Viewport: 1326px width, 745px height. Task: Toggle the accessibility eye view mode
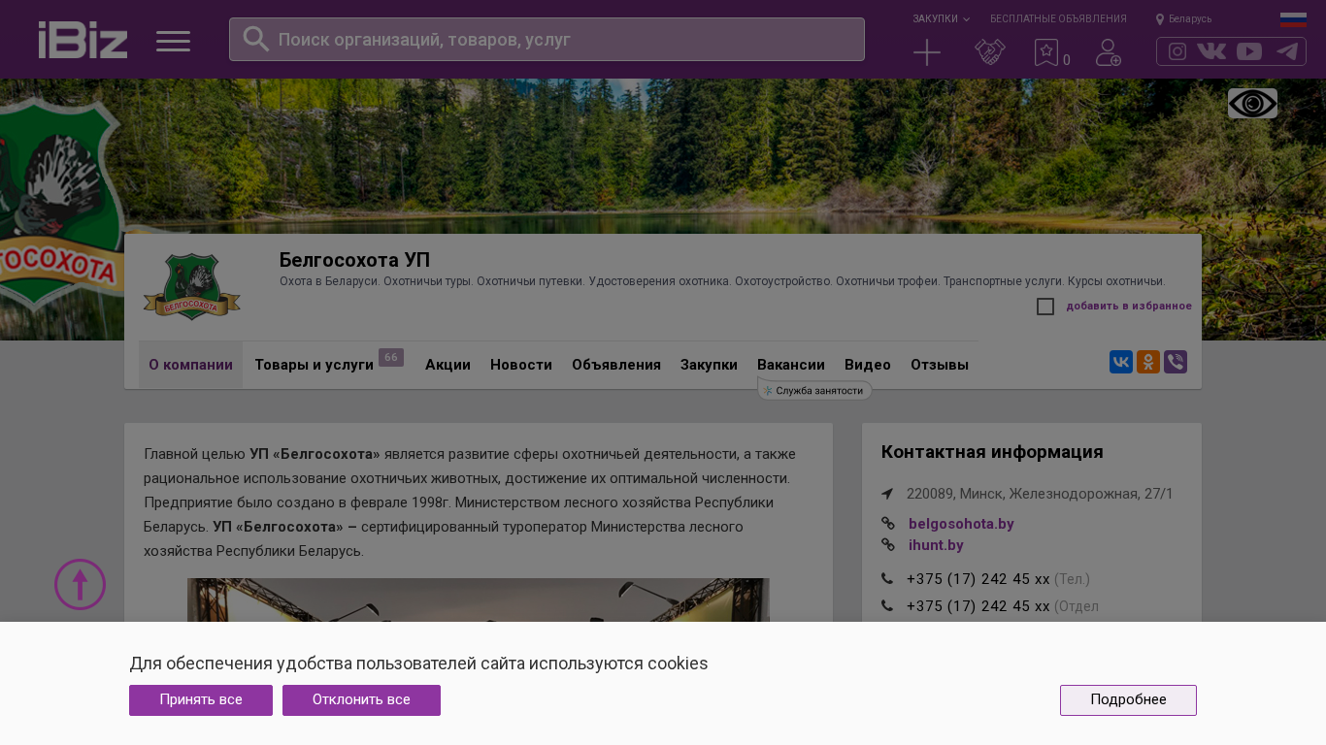[1252, 103]
